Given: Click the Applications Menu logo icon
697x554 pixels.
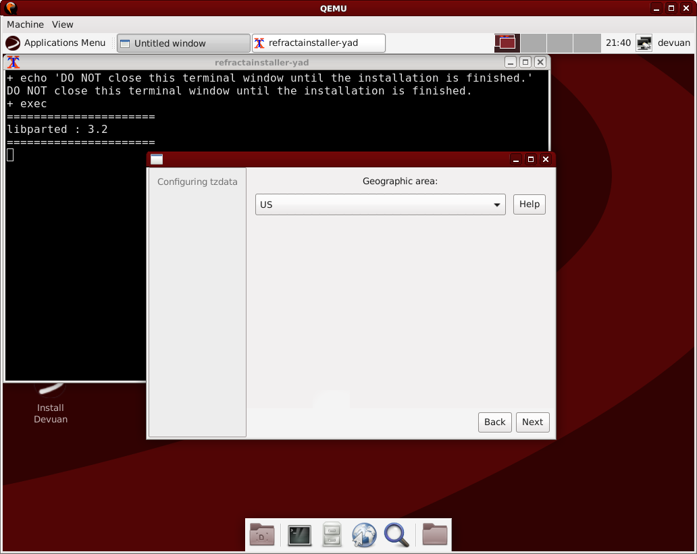Looking at the screenshot, I should [x=13, y=43].
